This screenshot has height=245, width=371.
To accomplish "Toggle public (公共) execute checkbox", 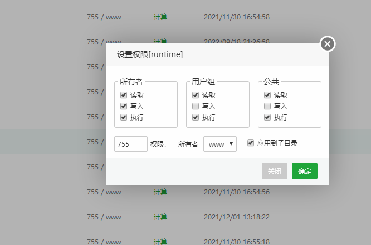I will point(267,117).
